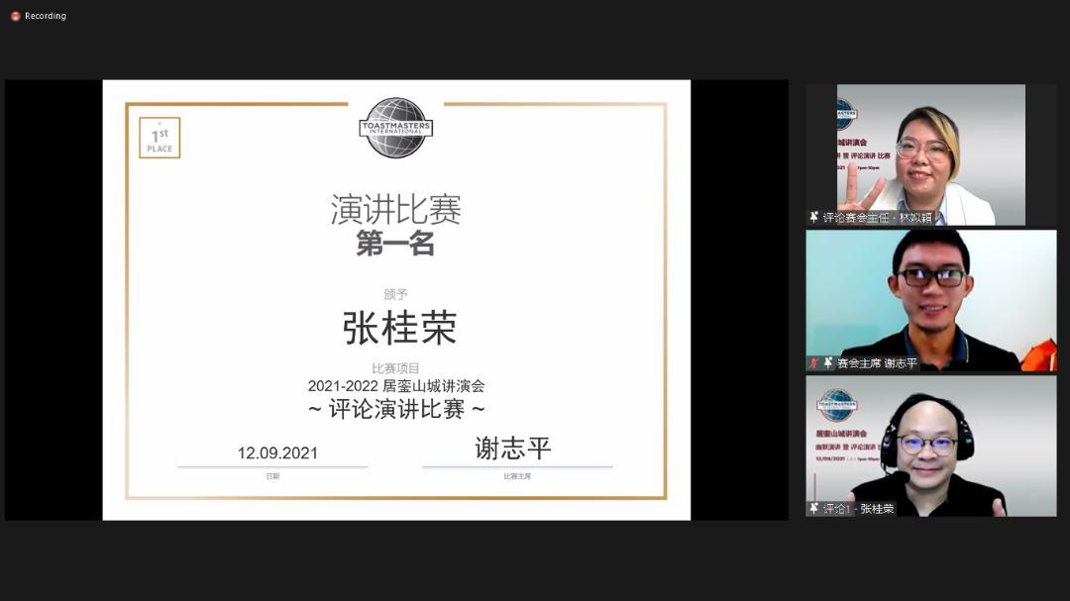Click the Toastmasters International globe logo on certificate
This screenshot has height=601, width=1070.
click(395, 128)
